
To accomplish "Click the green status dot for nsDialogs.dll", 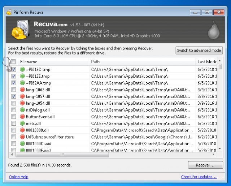I will pyautogui.click(x=22, y=110).
